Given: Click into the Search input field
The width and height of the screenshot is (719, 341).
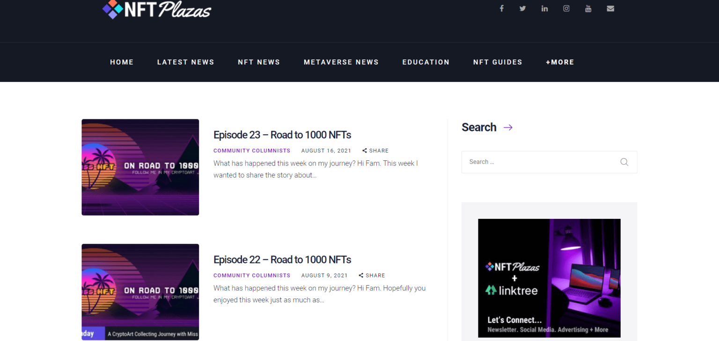Looking at the screenshot, I should tap(549, 162).
